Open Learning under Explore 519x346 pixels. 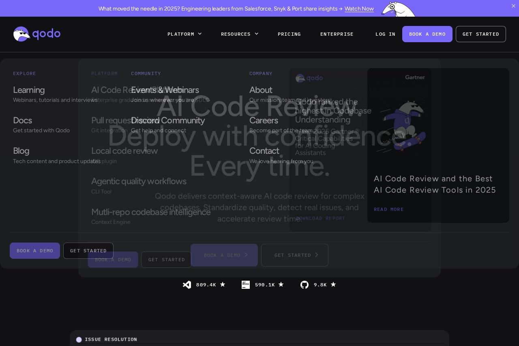pos(29,90)
